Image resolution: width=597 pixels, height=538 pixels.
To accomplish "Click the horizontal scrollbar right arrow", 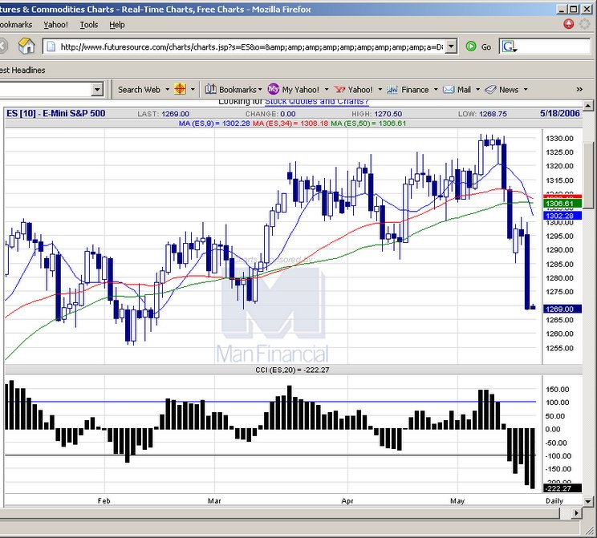I will click(x=576, y=513).
